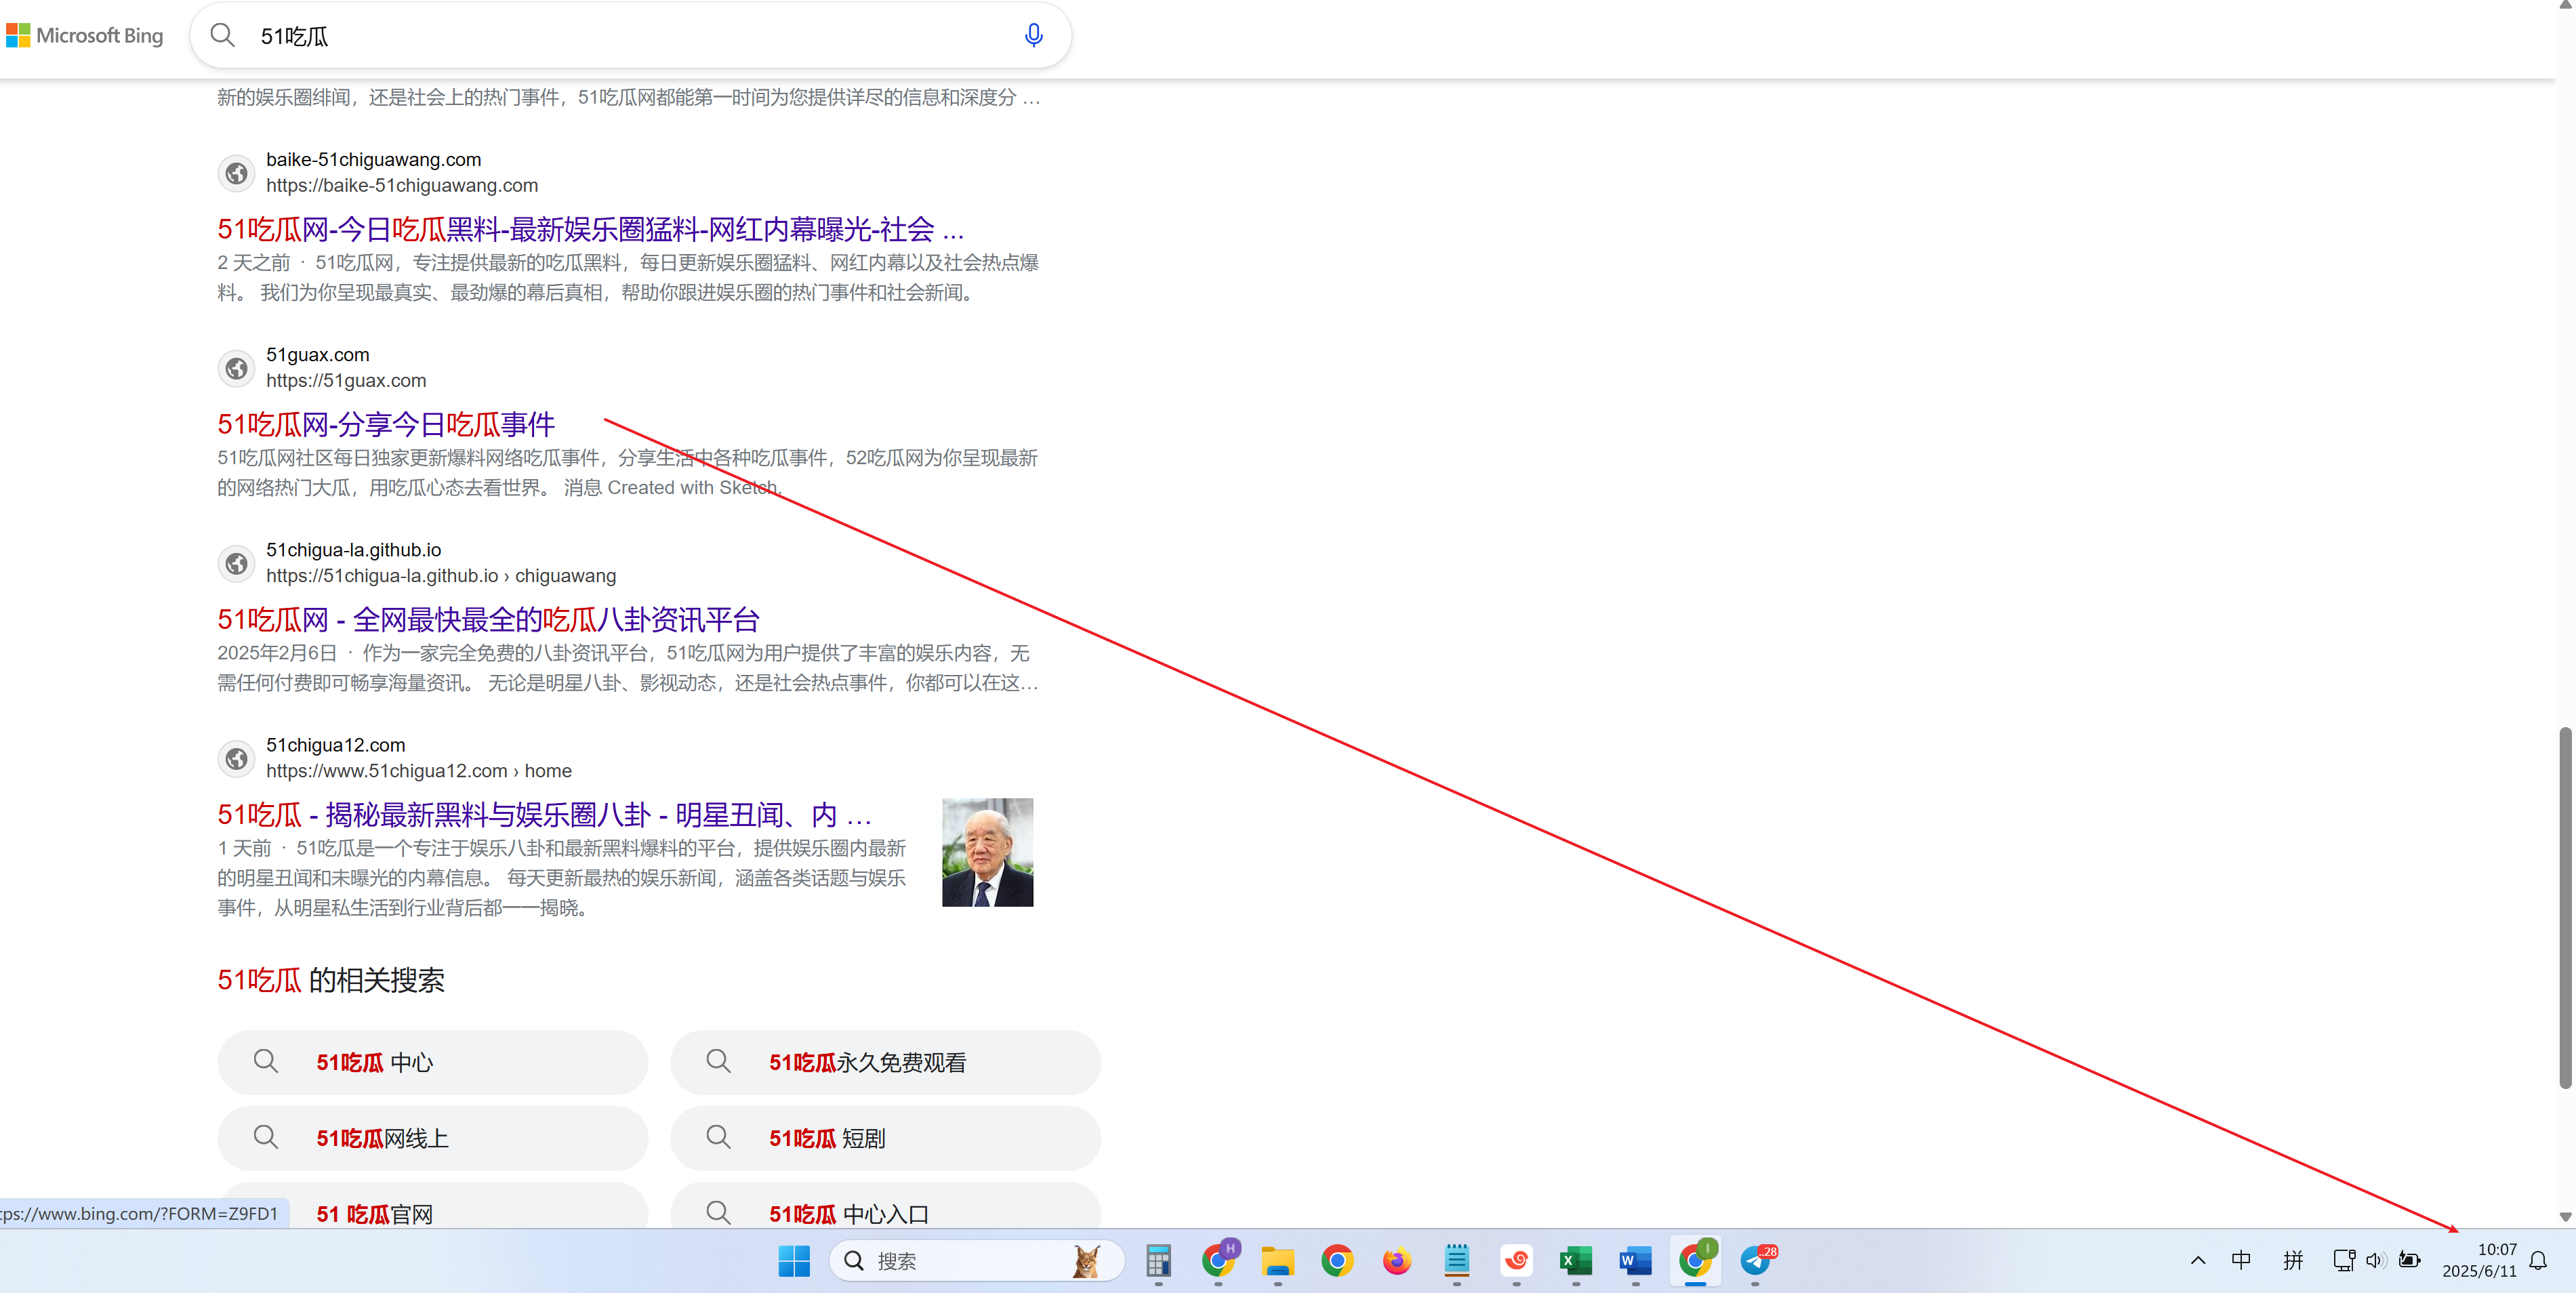Click the search magnifier icon in Bing box
The image size is (2576, 1293).
222,36
